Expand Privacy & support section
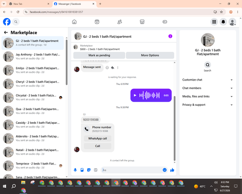The image size is (242, 194). 208,105
